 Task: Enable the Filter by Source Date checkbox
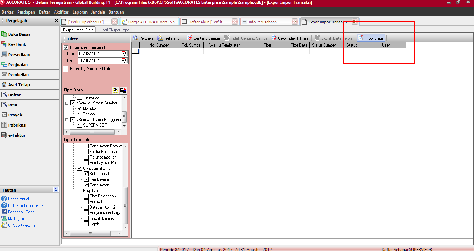66,69
